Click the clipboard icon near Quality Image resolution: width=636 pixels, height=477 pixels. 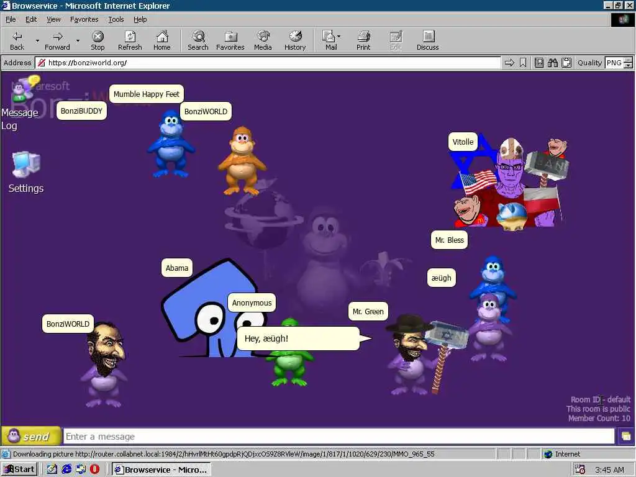click(566, 63)
